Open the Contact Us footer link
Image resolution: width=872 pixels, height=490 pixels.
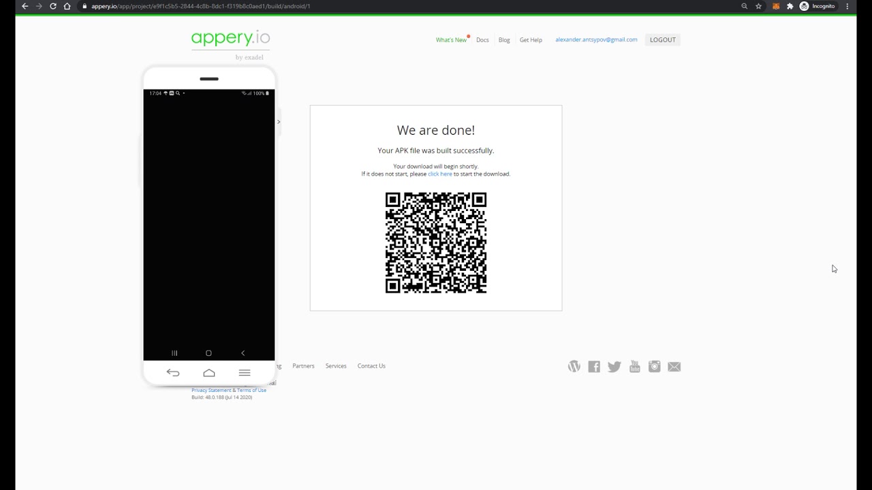371,366
